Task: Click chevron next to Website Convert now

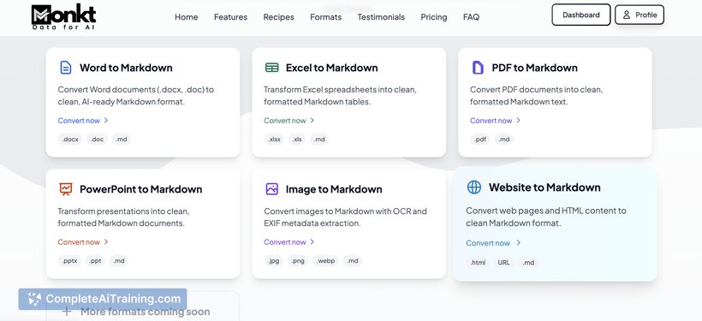Action: point(519,242)
